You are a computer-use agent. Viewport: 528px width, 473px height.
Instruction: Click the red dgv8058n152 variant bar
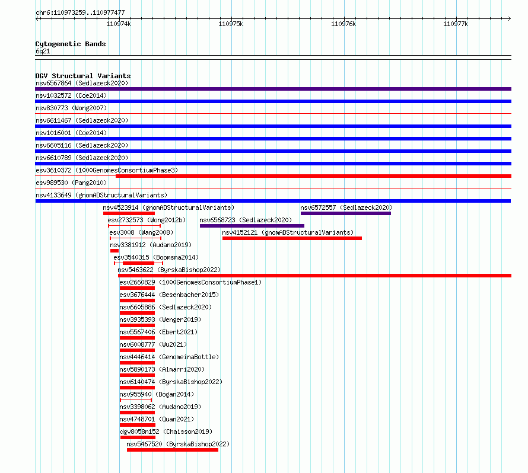[138, 437]
